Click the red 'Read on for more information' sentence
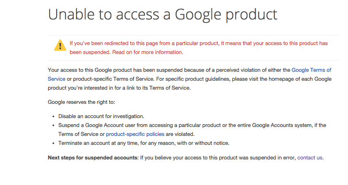The width and height of the screenshot is (348, 185). [x=148, y=52]
